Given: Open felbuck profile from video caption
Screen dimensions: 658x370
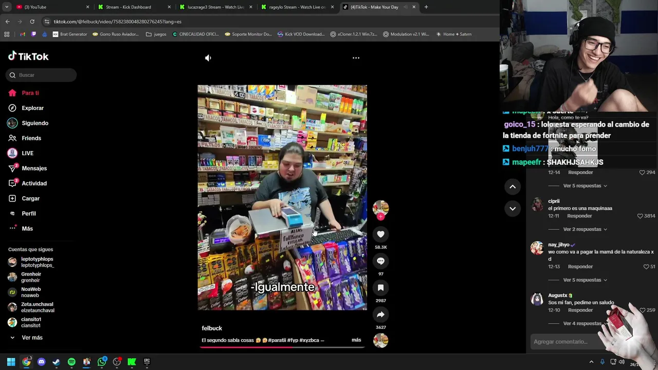Looking at the screenshot, I should point(212,328).
